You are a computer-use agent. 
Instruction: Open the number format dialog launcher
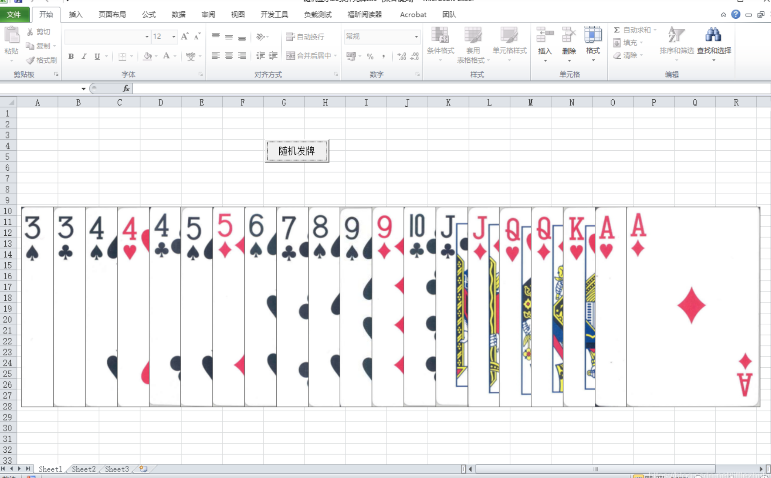[x=417, y=75]
